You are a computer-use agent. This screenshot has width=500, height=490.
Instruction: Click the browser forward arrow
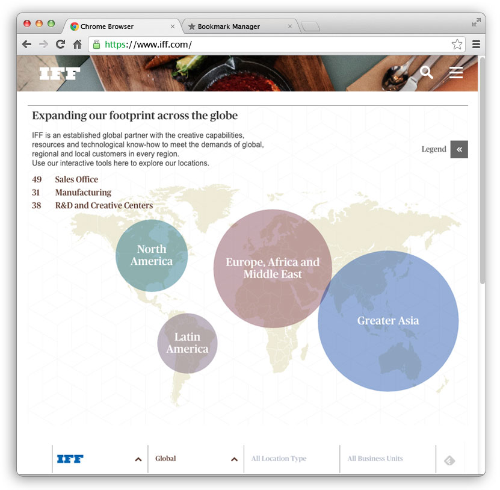[x=43, y=45]
